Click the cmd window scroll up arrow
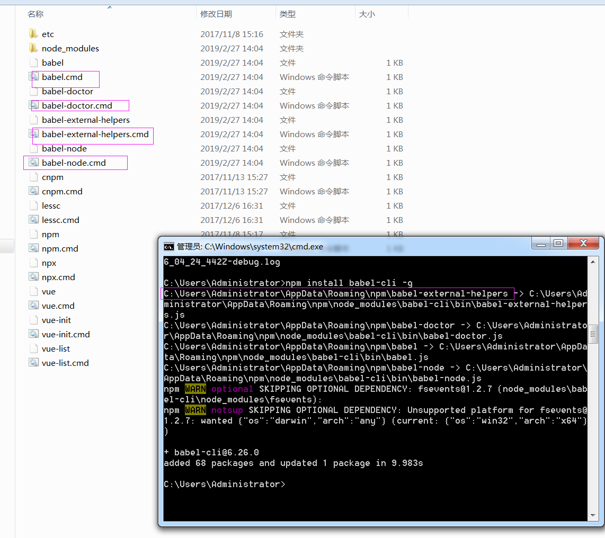This screenshot has height=538, width=605. click(x=593, y=262)
